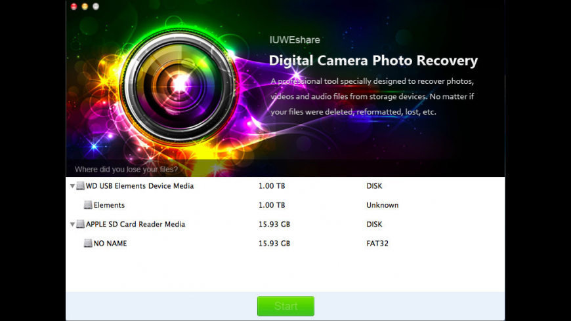571x321 pixels.
Task: Minimize the window with the yellow button
Action: [85, 7]
